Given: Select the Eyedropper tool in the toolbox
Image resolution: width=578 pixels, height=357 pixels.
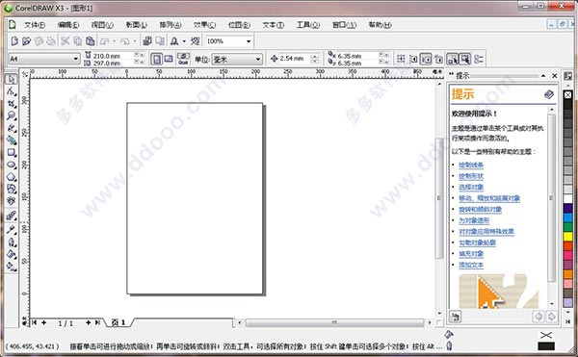Looking at the screenshot, I should pyautogui.click(x=11, y=230).
